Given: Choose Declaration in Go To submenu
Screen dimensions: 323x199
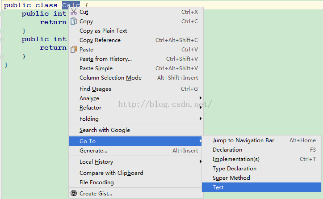Looking at the screenshot, I should (x=262, y=150).
